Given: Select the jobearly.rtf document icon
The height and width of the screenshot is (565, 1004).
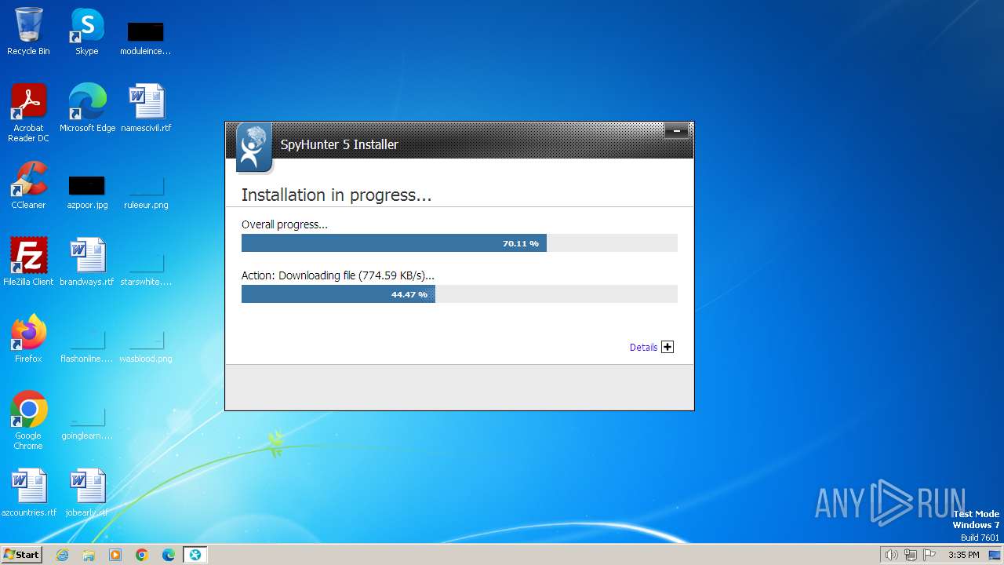Looking at the screenshot, I should [87, 493].
